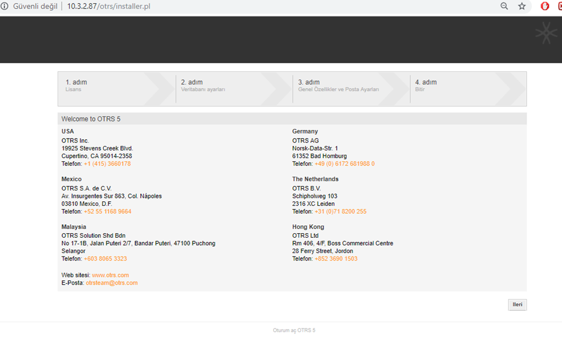Click 'The Netherlands' country heading
This screenshot has height=337, width=562.
[316, 179]
